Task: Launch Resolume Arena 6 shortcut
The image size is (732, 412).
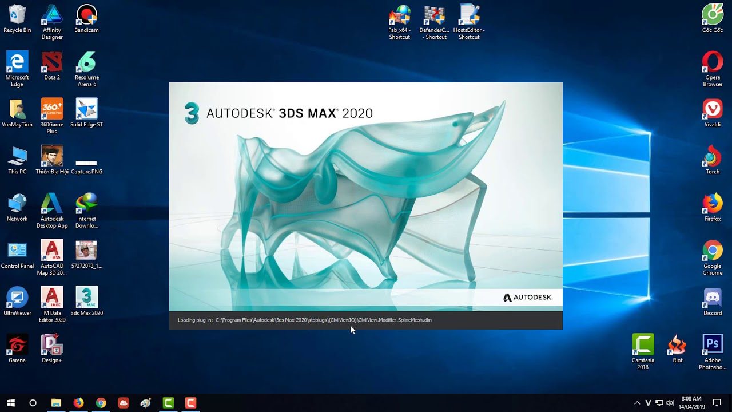Action: click(x=87, y=69)
